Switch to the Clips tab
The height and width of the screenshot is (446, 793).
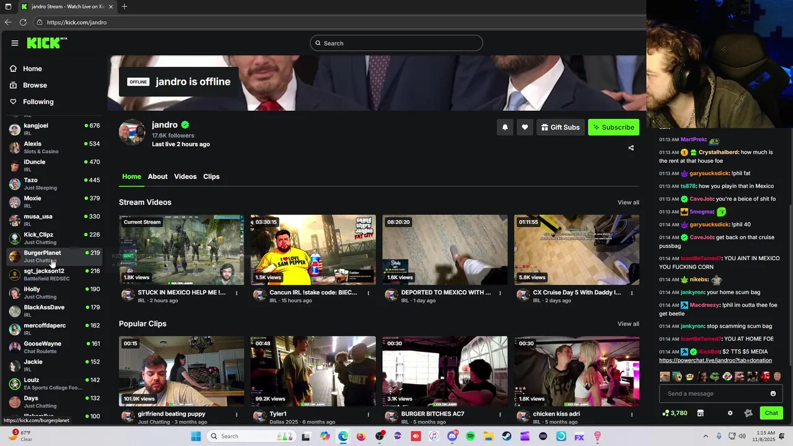pyautogui.click(x=211, y=177)
